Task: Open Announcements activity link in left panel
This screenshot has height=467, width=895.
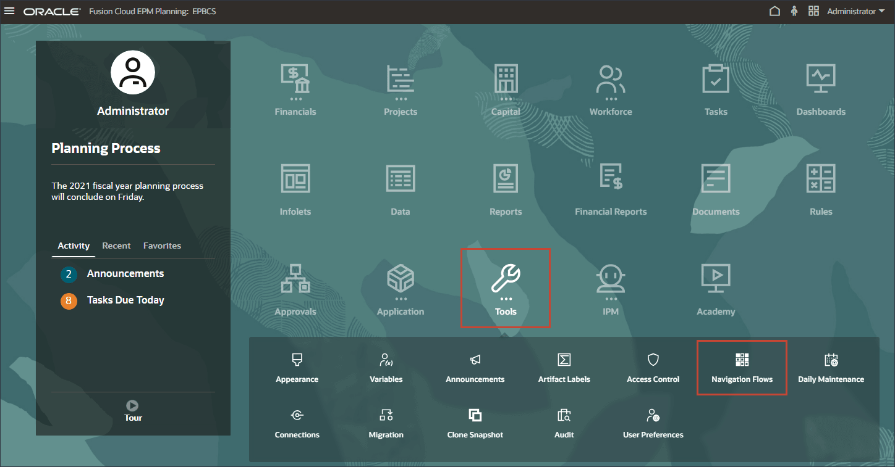Action: click(125, 274)
